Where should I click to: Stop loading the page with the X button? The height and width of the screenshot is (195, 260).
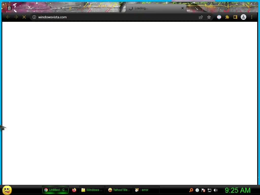click(24, 17)
